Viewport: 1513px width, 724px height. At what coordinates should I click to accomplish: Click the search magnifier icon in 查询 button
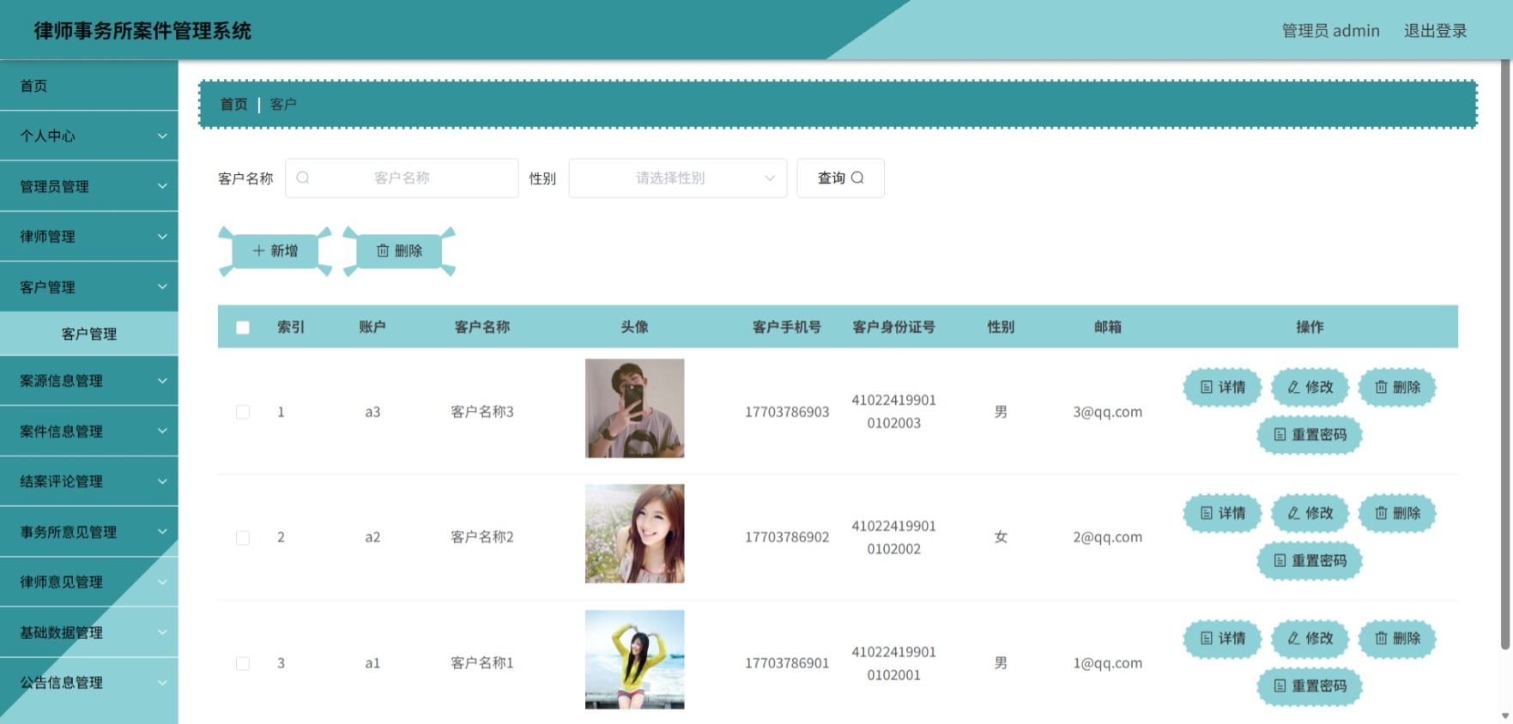click(857, 178)
